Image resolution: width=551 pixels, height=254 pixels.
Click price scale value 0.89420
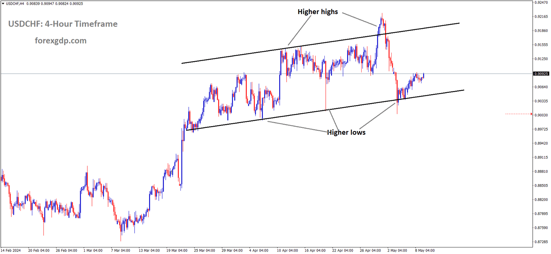541,143
